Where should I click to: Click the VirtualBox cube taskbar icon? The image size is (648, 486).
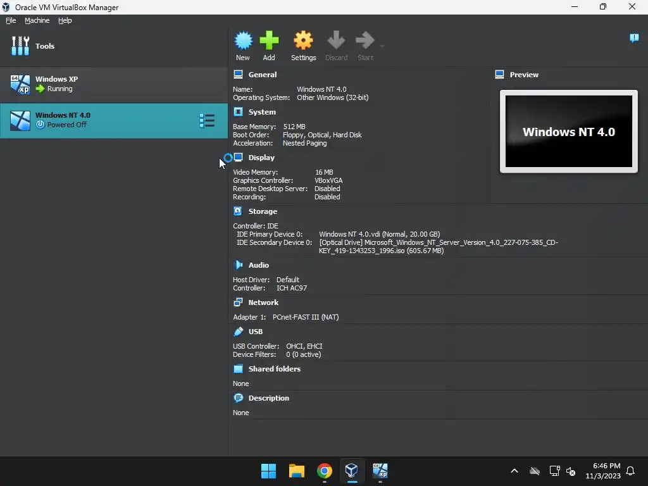[352, 471]
